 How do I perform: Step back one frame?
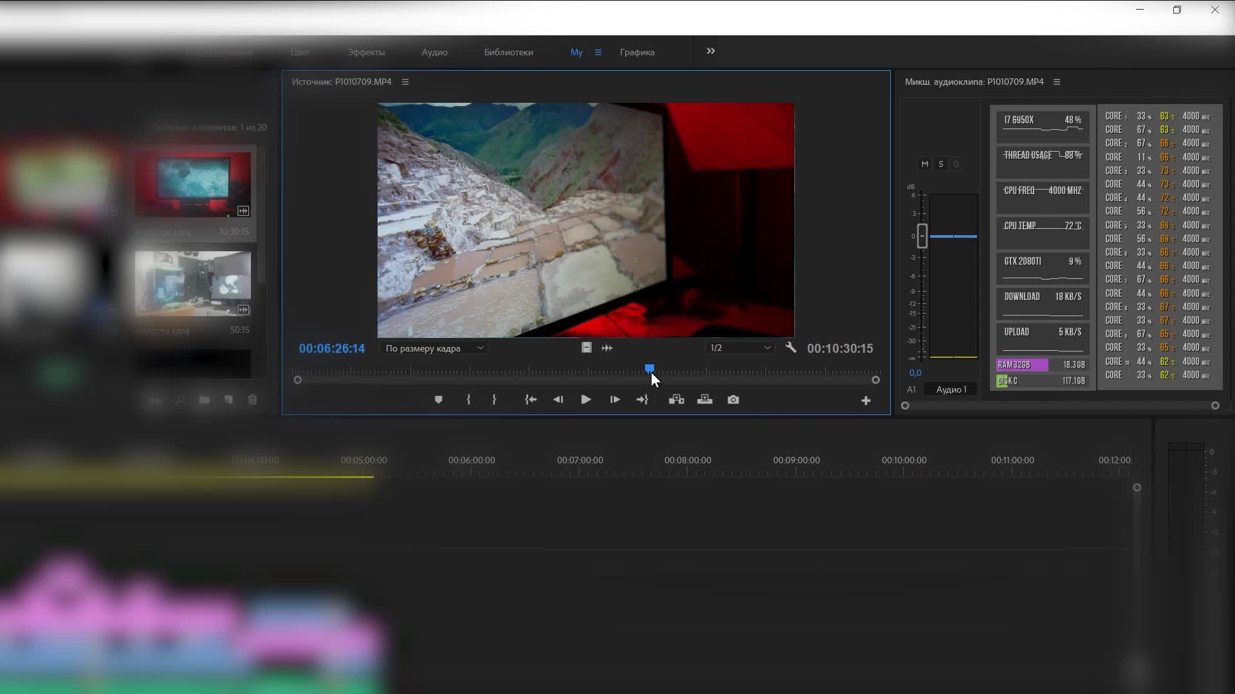coord(558,400)
